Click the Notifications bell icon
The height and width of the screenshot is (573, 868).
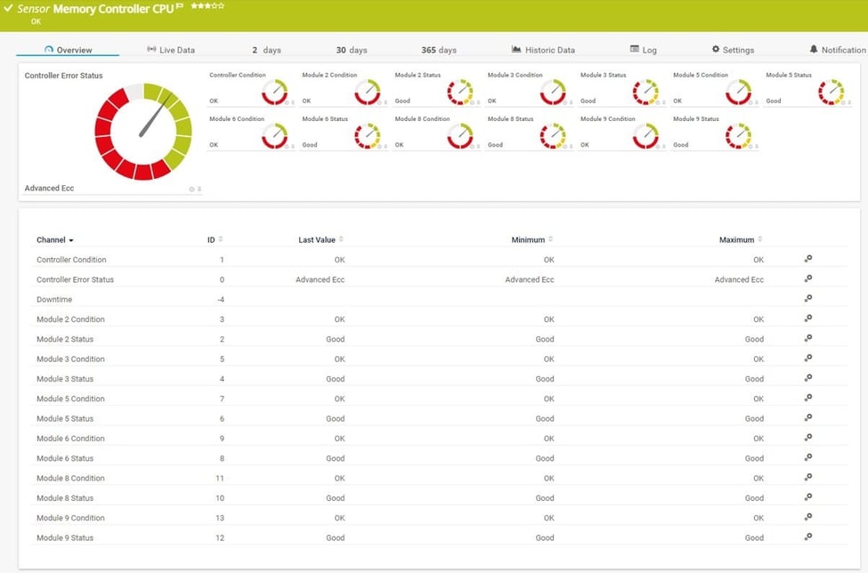coord(815,50)
